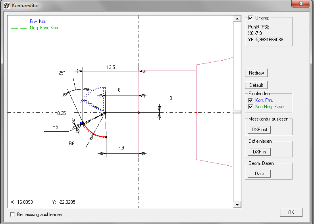Disable the Korr. Frw. overlay checkbox
The height and width of the screenshot is (224, 314).
(x=250, y=101)
